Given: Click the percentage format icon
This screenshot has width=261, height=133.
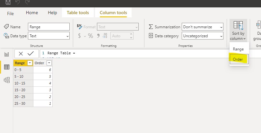Looking at the screenshot, I should [x=91, y=36].
